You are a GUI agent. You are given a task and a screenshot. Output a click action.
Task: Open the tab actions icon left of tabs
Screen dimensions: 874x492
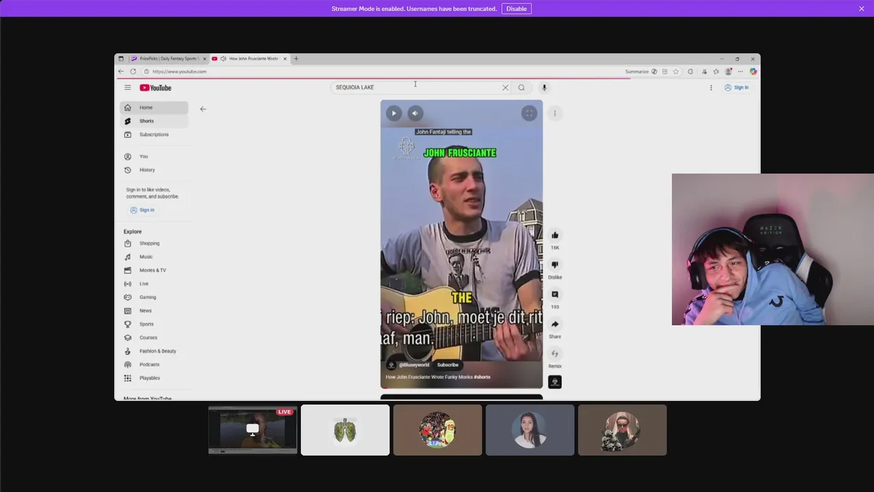tap(121, 59)
